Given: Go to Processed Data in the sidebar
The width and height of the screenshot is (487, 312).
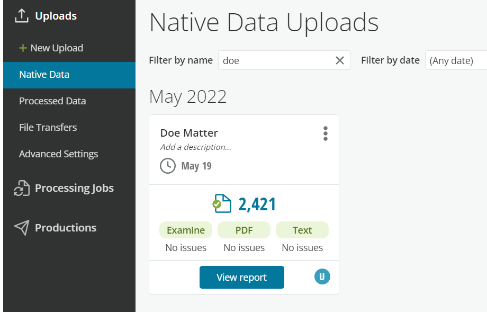Looking at the screenshot, I should click(52, 101).
